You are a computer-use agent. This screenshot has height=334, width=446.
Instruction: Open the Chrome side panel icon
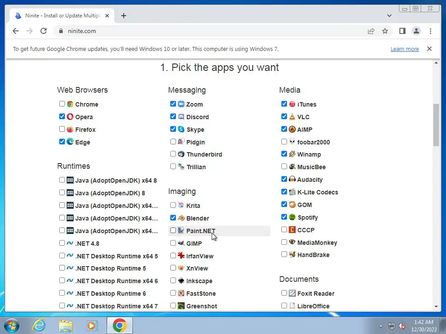[402, 31]
